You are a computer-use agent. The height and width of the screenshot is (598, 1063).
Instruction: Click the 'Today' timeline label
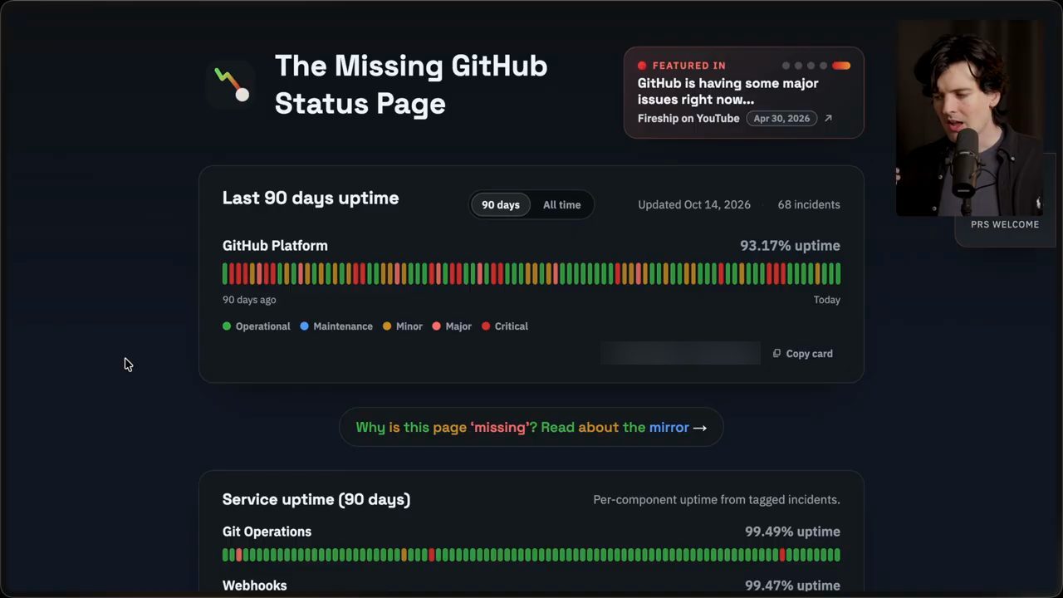827,300
